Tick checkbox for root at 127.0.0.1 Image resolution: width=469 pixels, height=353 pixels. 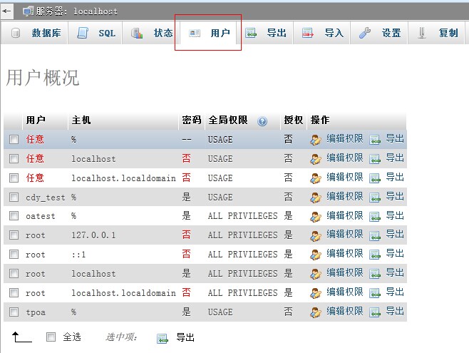(x=14, y=235)
